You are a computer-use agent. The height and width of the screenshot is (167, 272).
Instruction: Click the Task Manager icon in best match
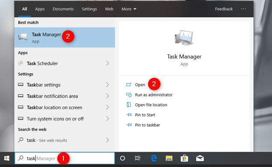click(23, 37)
